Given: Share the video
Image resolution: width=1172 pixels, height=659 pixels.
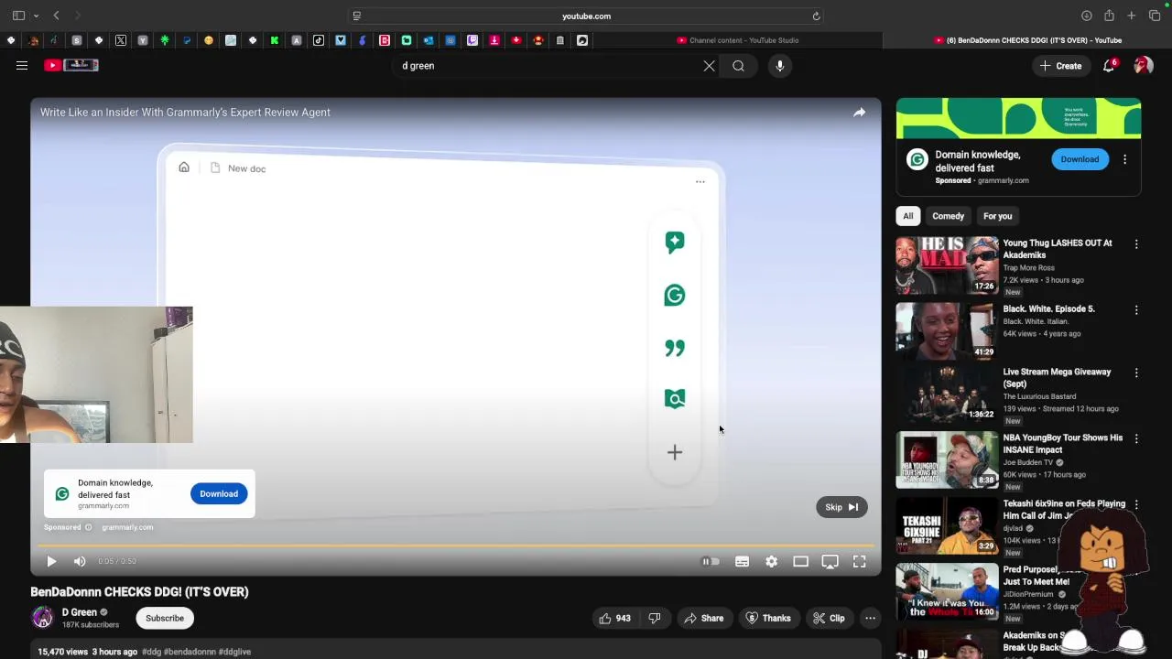Looking at the screenshot, I should coord(703,618).
